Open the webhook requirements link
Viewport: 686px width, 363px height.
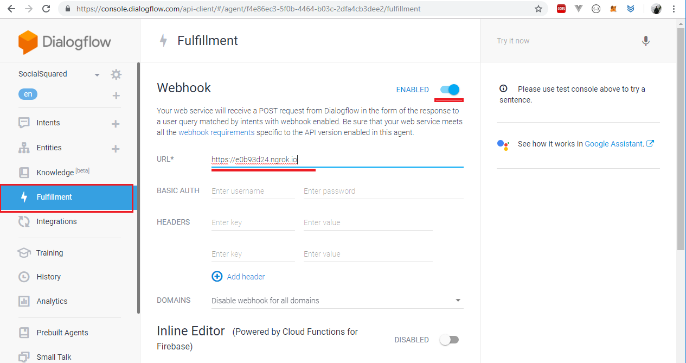216,132
